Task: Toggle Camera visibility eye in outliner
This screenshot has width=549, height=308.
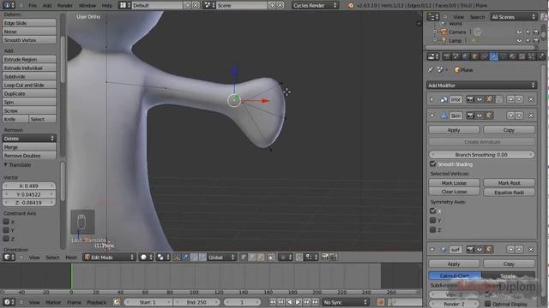Action: coord(519,33)
